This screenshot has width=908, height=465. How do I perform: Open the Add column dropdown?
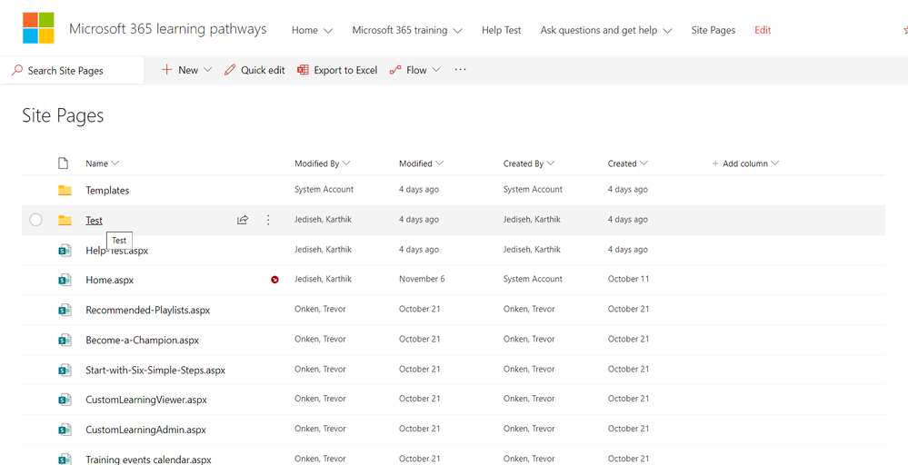click(774, 163)
